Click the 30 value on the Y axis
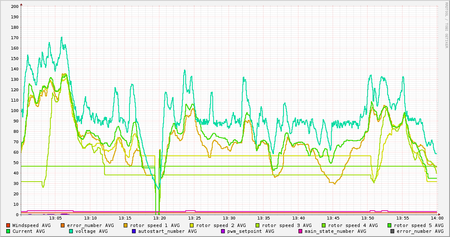The width and height of the screenshot is (450, 237). (16, 184)
